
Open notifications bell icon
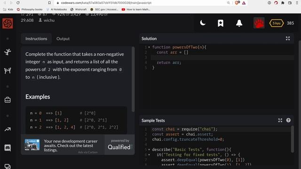click(x=239, y=23)
